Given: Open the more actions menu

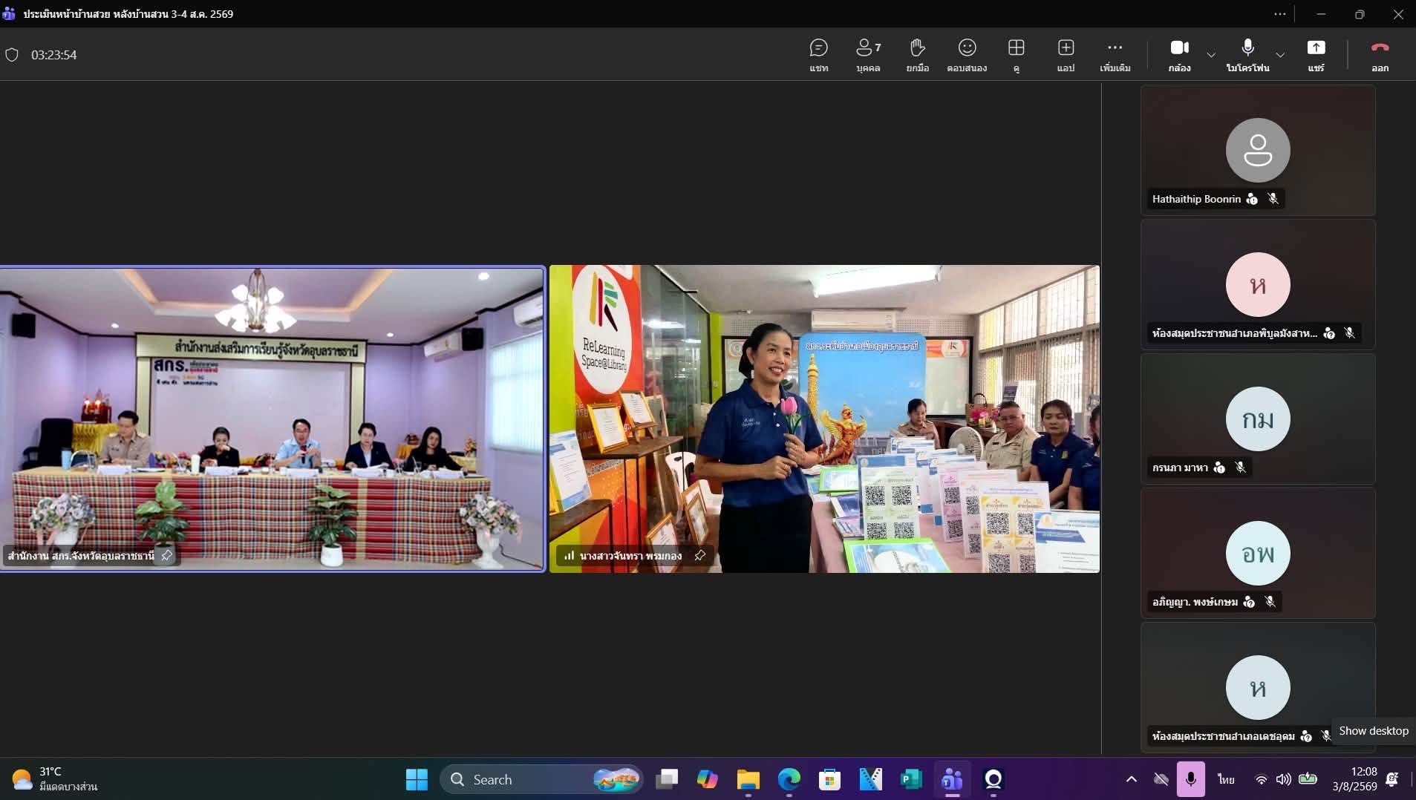Looking at the screenshot, I should [1115, 56].
